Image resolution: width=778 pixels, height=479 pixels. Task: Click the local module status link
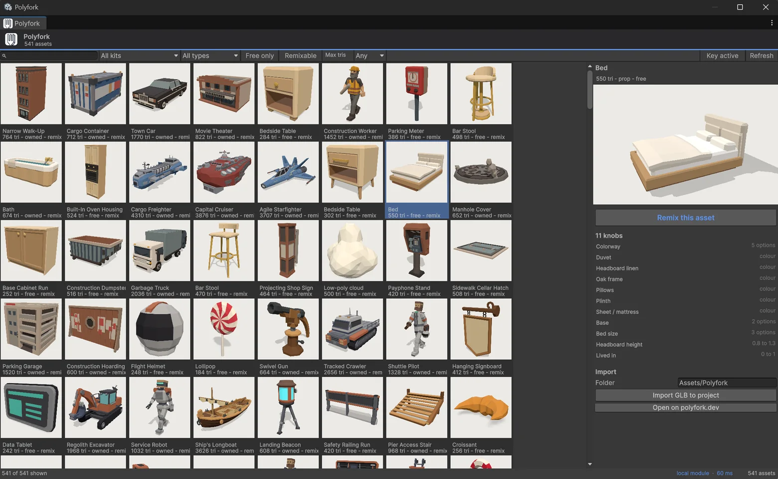tap(692, 473)
